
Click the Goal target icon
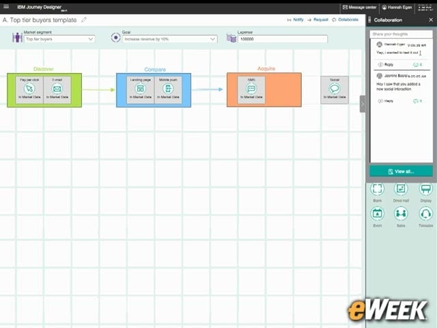(x=115, y=38)
